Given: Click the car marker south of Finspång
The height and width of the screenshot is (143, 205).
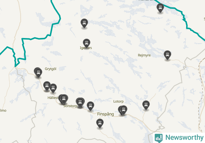Looking at the screenshot, I should (x=100, y=123).
